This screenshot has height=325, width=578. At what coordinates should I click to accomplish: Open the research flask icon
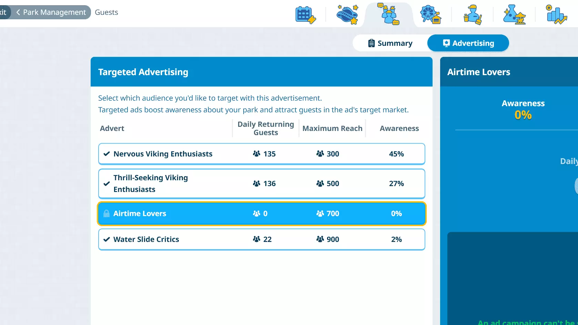514,15
